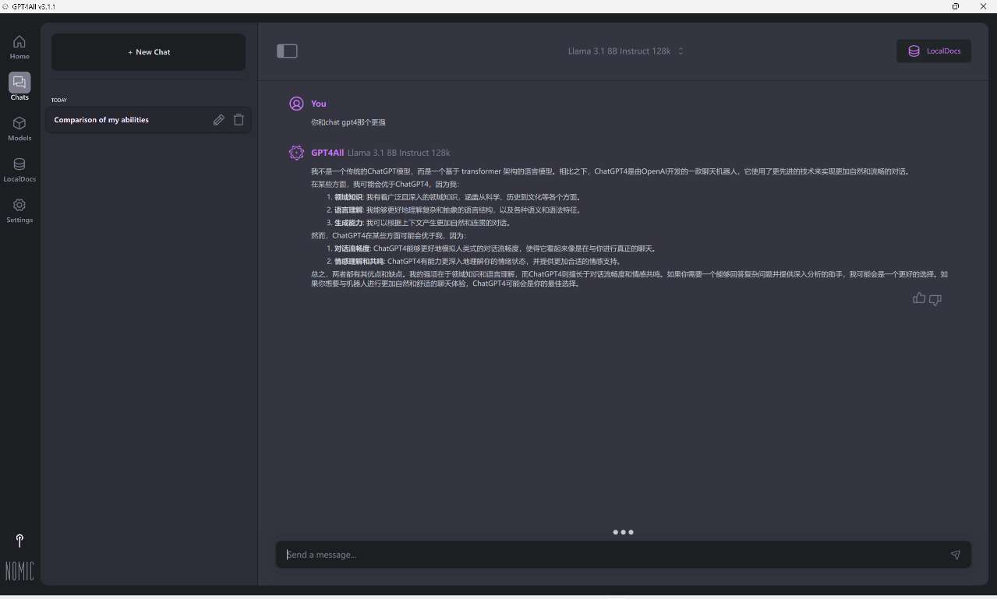Click the network antenna icon at bottom left

pyautogui.click(x=19, y=541)
